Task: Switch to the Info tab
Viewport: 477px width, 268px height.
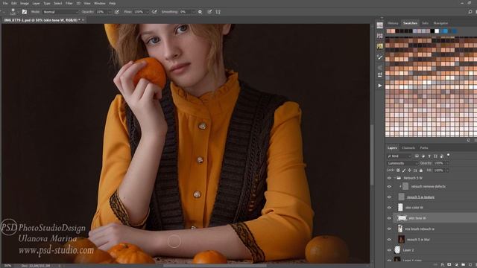Action: (425, 23)
